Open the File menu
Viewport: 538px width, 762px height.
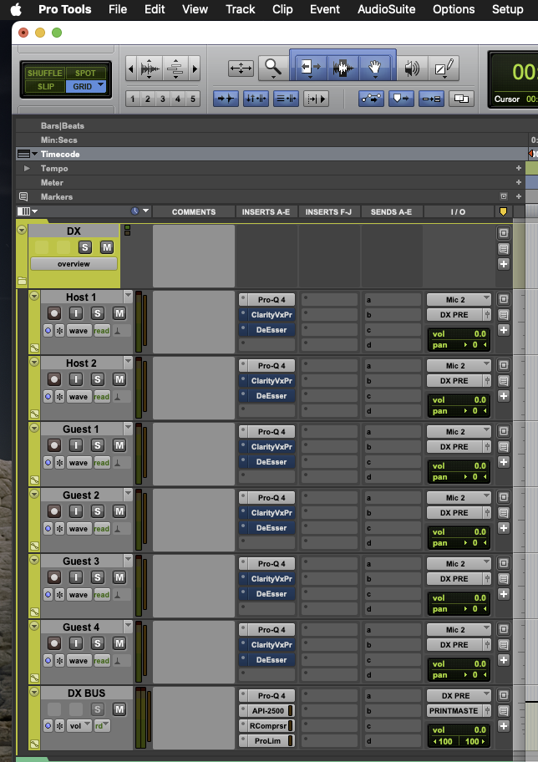point(118,9)
